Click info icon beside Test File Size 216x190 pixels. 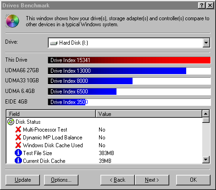click(x=18, y=153)
